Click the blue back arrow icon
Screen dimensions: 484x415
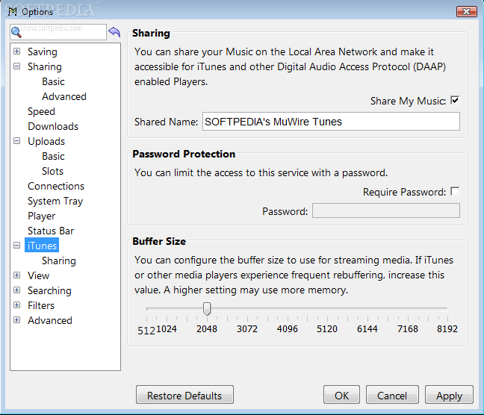click(x=114, y=31)
